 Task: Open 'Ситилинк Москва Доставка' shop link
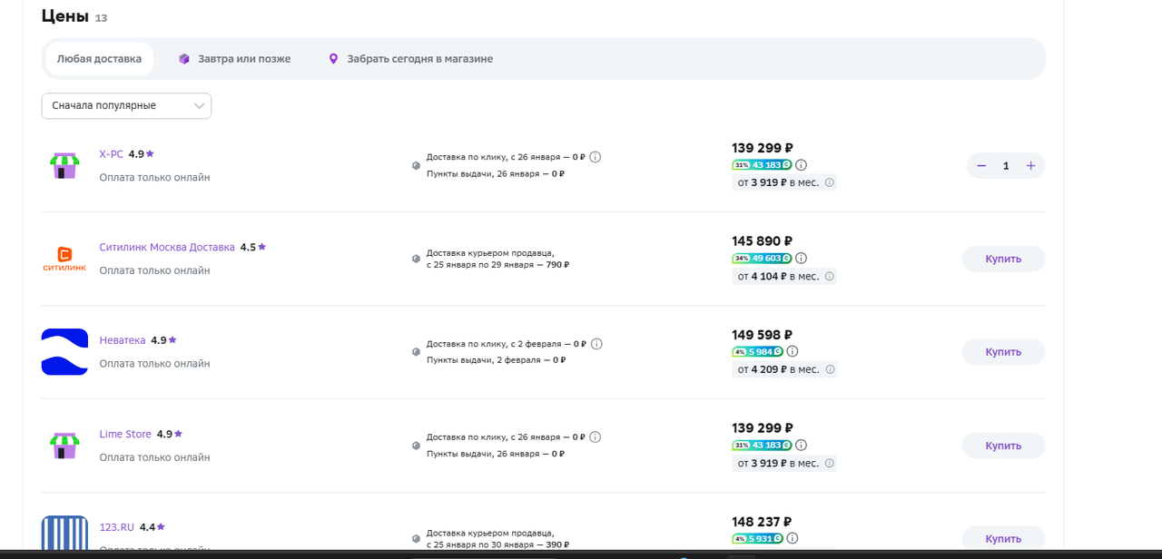pyautogui.click(x=167, y=247)
